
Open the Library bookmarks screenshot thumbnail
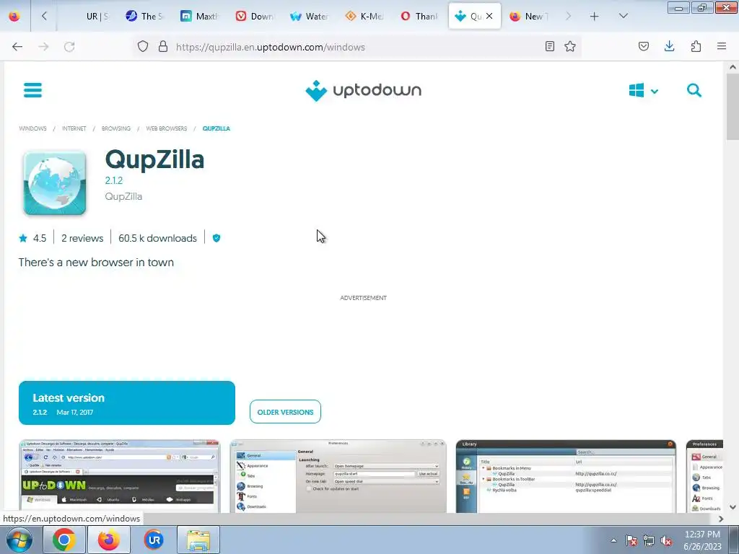566,476
